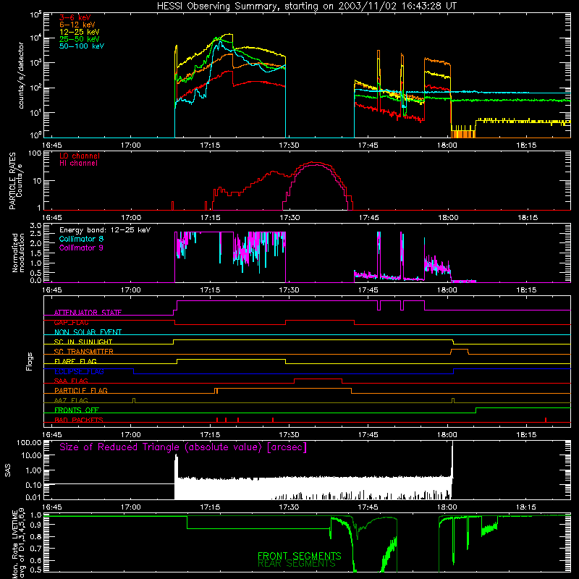Click the HI channel legend label

pos(78,163)
